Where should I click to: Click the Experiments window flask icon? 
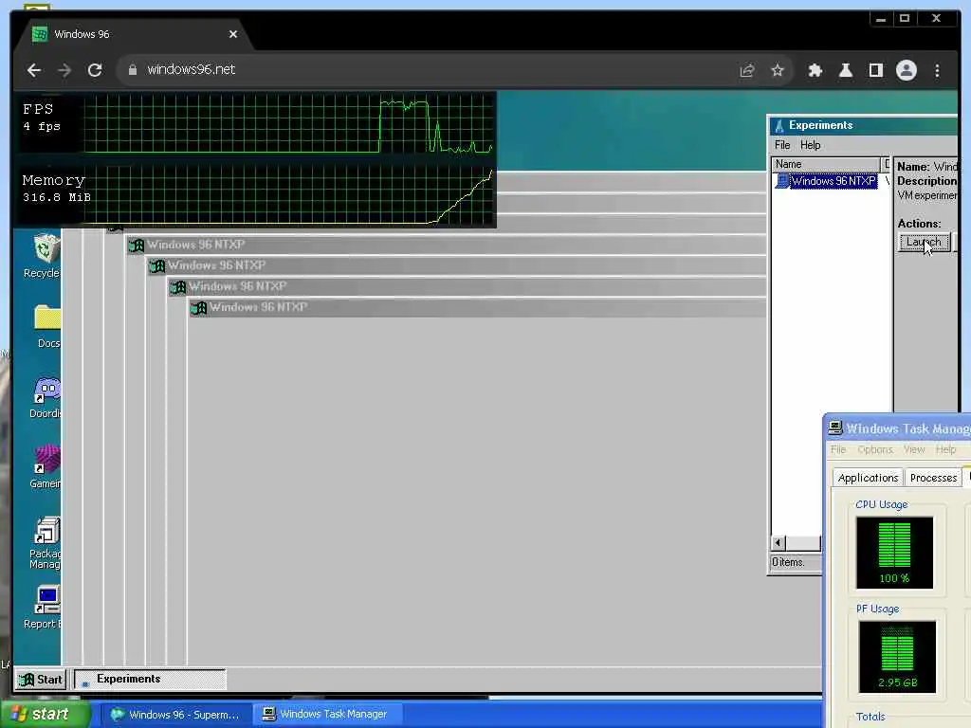tap(779, 126)
